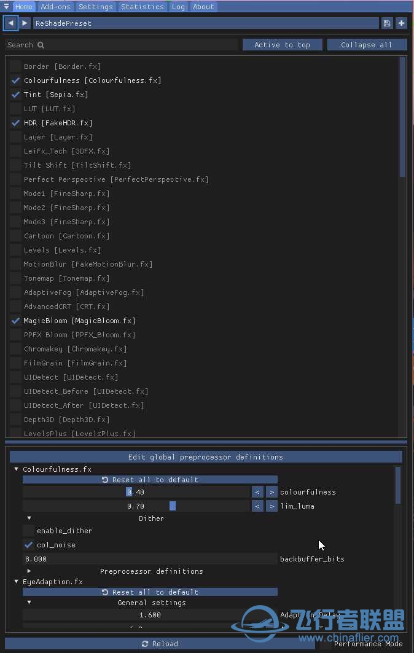Click the previous preset arrow button
The height and width of the screenshot is (653, 414).
point(11,23)
